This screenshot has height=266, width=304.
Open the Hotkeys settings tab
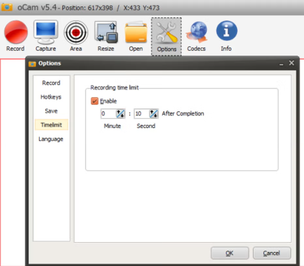(x=51, y=97)
